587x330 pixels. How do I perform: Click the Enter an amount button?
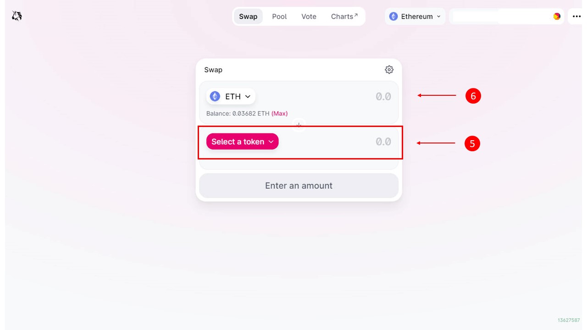pos(299,186)
